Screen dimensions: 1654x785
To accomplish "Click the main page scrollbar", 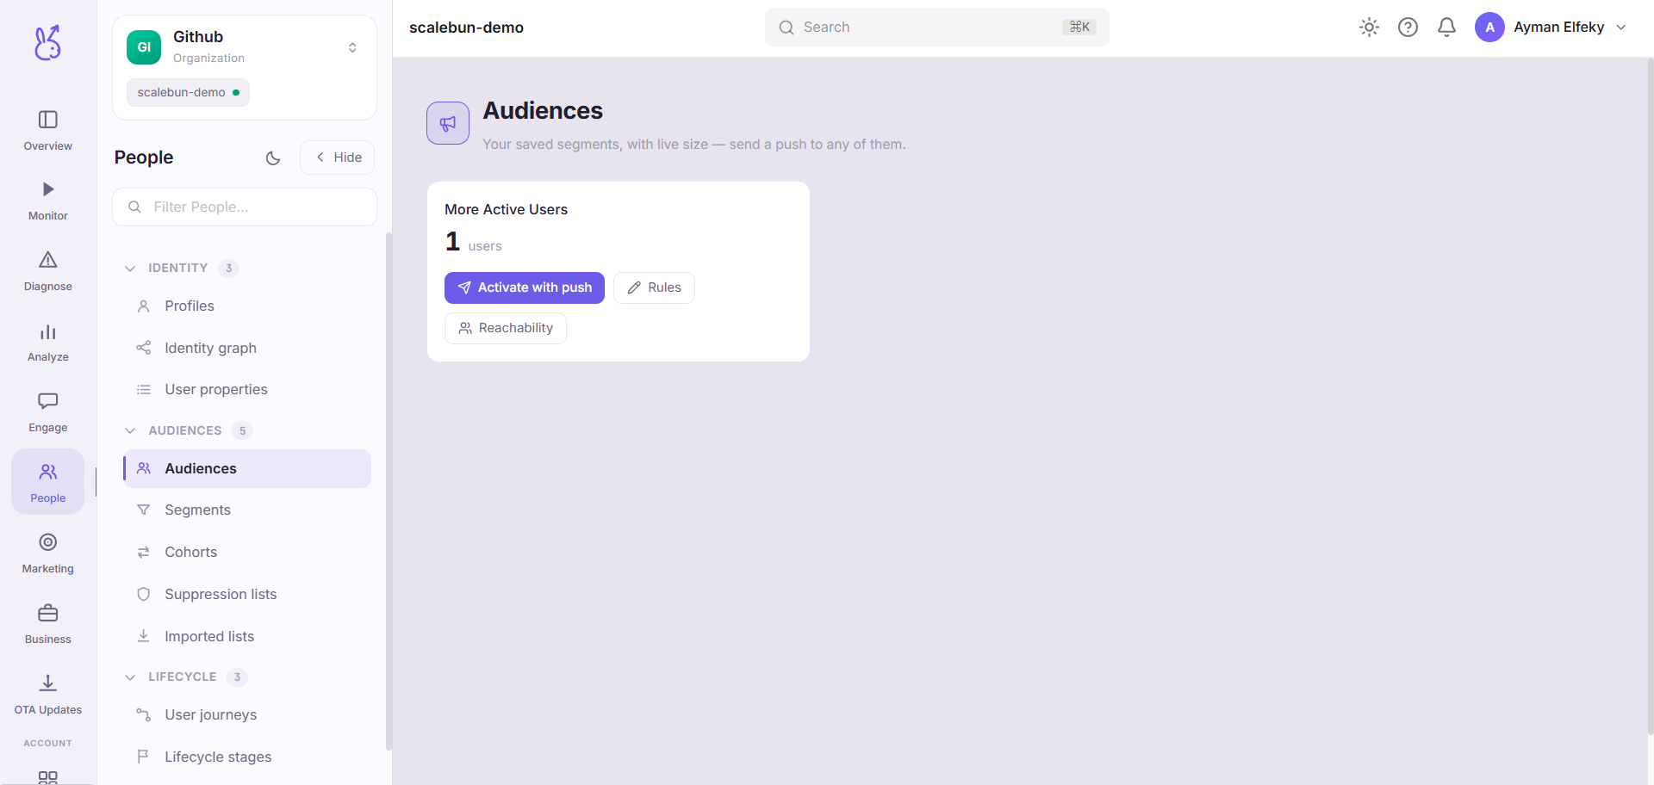I will [x=1651, y=396].
